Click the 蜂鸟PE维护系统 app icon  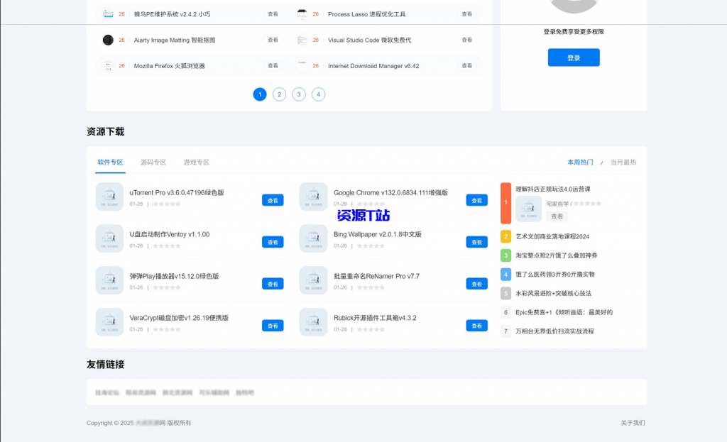(108, 13)
